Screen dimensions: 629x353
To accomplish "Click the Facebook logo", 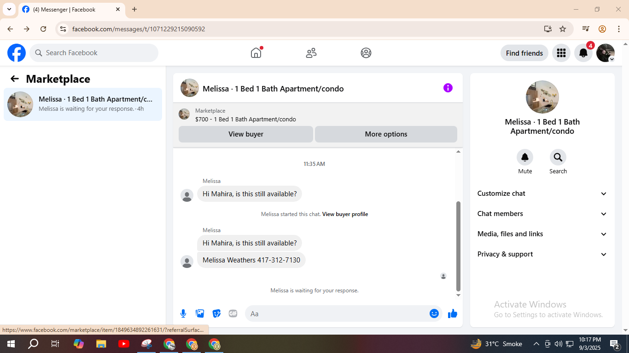I will pyautogui.click(x=17, y=53).
